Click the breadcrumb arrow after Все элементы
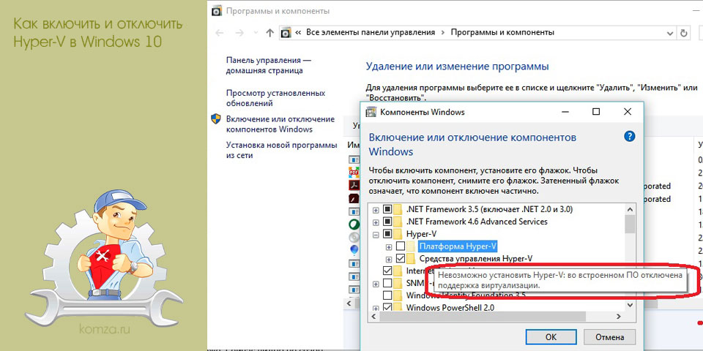The height and width of the screenshot is (351, 703). coord(443,33)
